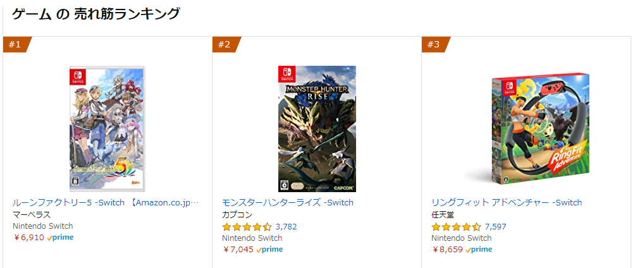Click the Prime badge beside ¥7,045

(270, 249)
